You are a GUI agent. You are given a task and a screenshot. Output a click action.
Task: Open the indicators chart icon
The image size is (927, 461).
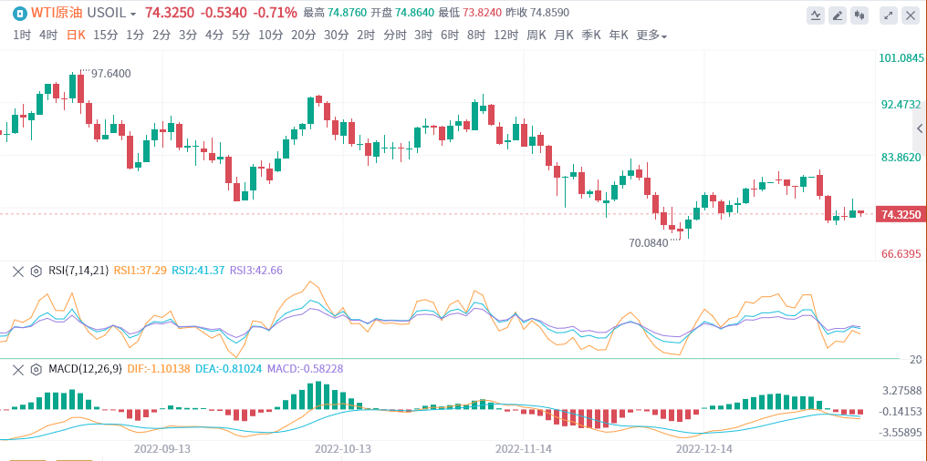[816, 15]
